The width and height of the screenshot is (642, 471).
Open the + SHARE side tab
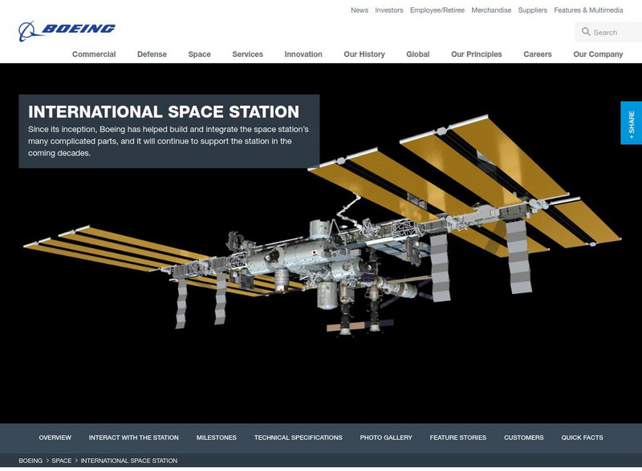pyautogui.click(x=631, y=123)
